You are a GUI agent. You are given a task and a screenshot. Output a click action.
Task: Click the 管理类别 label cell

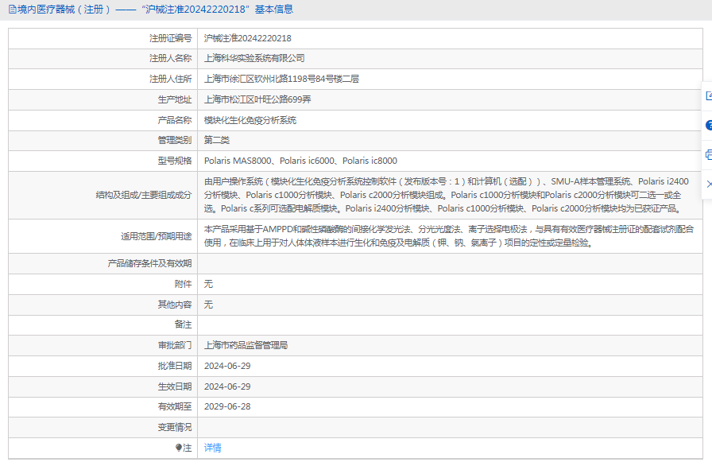coord(103,140)
